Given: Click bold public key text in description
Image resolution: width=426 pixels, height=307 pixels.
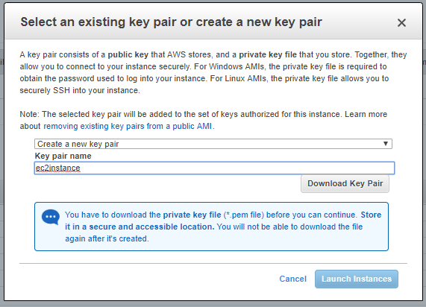Looking at the screenshot, I should point(128,55).
